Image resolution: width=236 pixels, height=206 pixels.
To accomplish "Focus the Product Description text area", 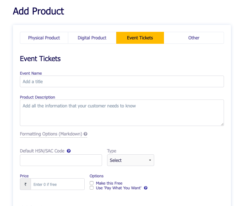I will (x=122, y=112).
